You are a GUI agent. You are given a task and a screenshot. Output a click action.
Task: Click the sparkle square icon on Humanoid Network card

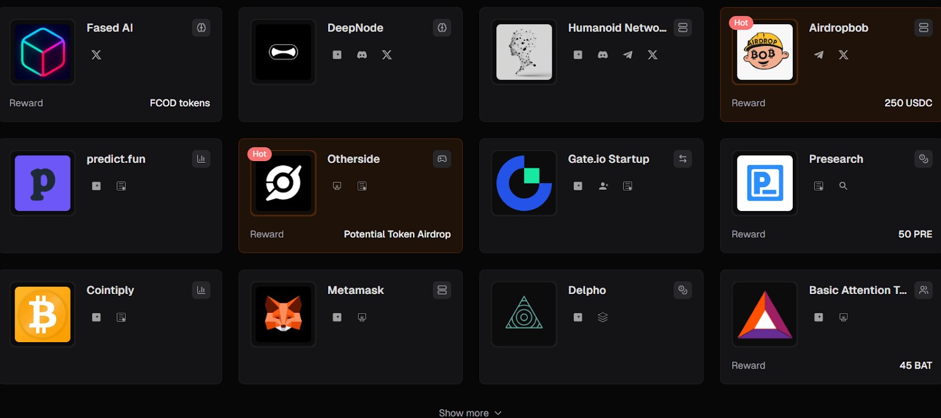point(578,55)
